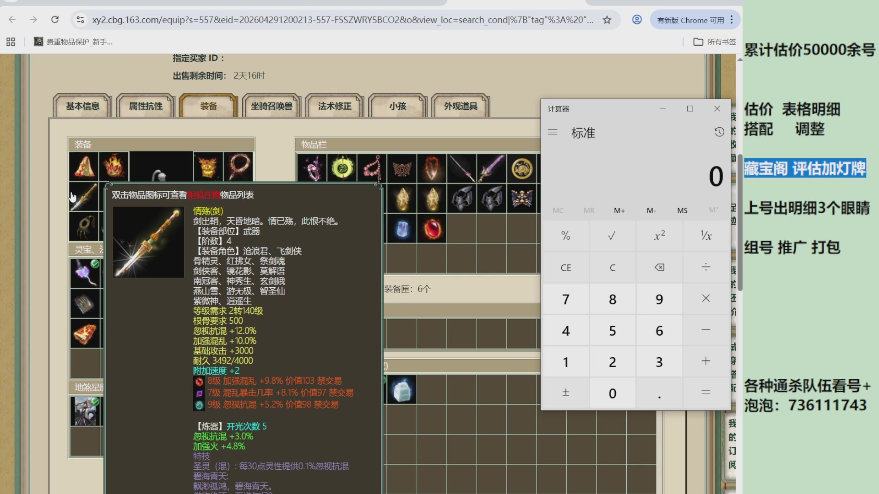Click the equipped flaming crown icon

(x=114, y=166)
